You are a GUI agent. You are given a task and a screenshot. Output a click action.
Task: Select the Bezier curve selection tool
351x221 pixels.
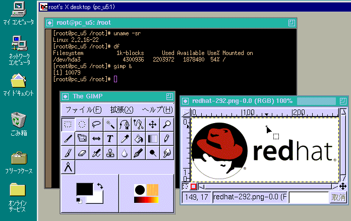pyautogui.click(x=124, y=124)
